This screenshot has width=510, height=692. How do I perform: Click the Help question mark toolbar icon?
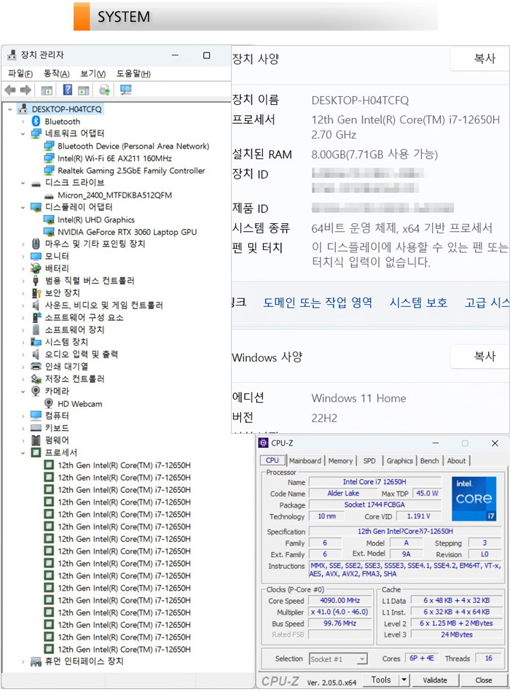68,90
